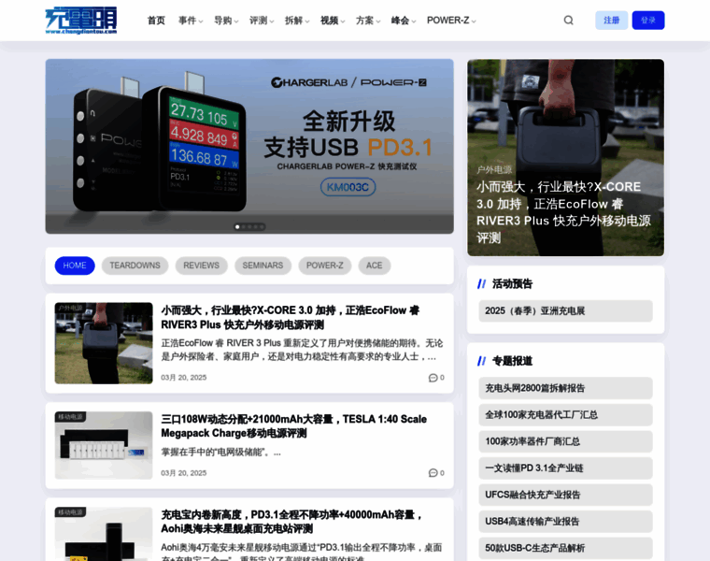Jump to the last carousel slide dot

(262, 226)
